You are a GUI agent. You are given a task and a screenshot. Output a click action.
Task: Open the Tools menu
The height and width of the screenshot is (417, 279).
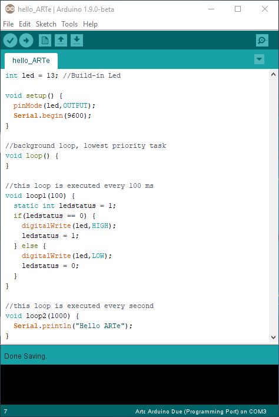(69, 24)
